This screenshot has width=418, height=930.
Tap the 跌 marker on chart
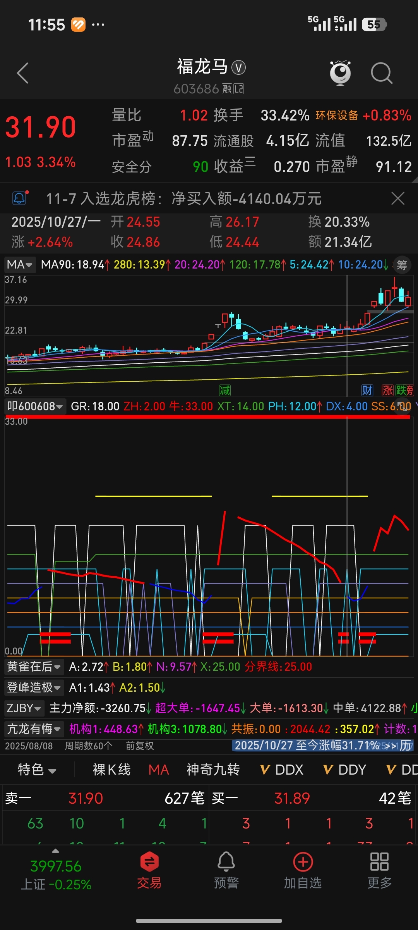click(401, 390)
